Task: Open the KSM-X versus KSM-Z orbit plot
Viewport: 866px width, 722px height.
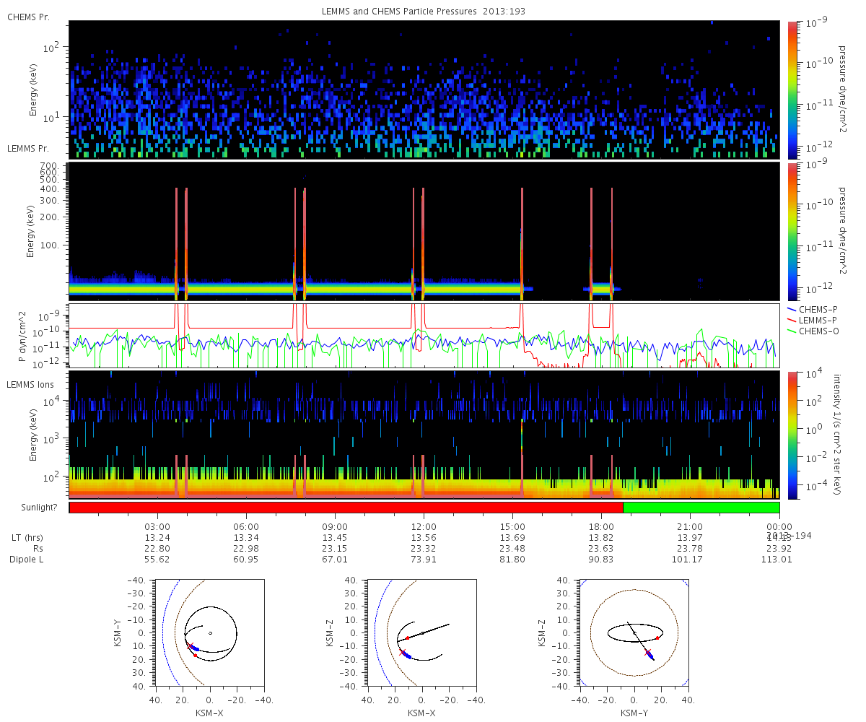Action: coord(422,632)
